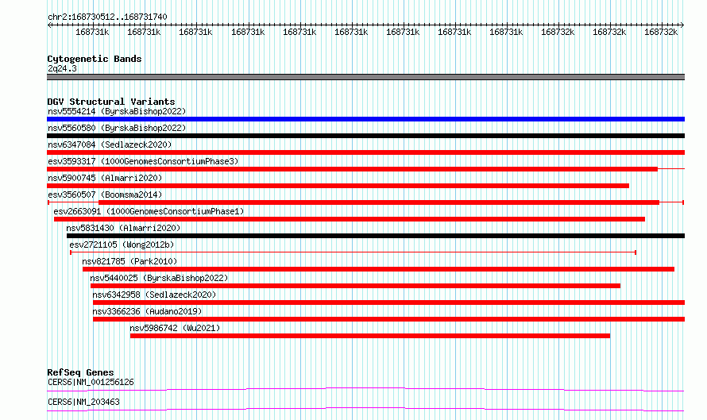Select the blue nsv5554214 variant bar
This screenshot has width=707, height=420.
pyautogui.click(x=365, y=119)
